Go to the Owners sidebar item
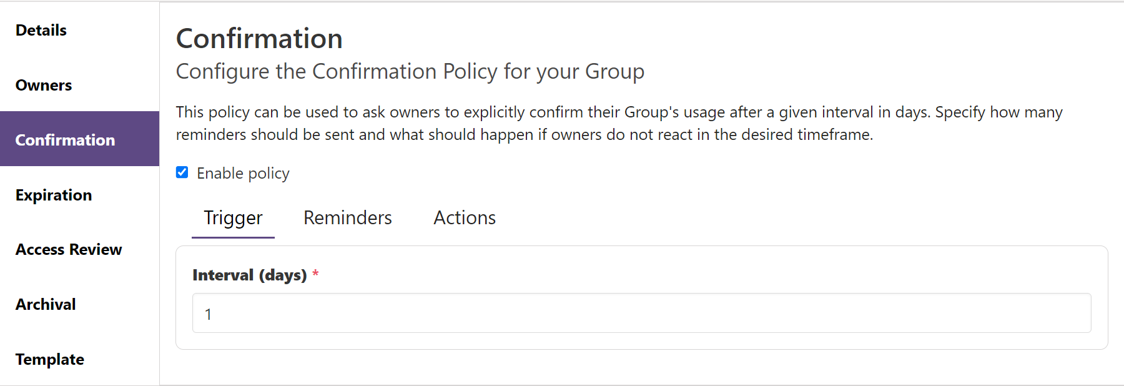 pyautogui.click(x=79, y=85)
